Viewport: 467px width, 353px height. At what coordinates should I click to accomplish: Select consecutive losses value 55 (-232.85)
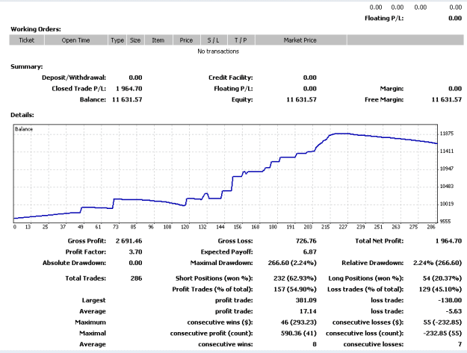(444, 322)
